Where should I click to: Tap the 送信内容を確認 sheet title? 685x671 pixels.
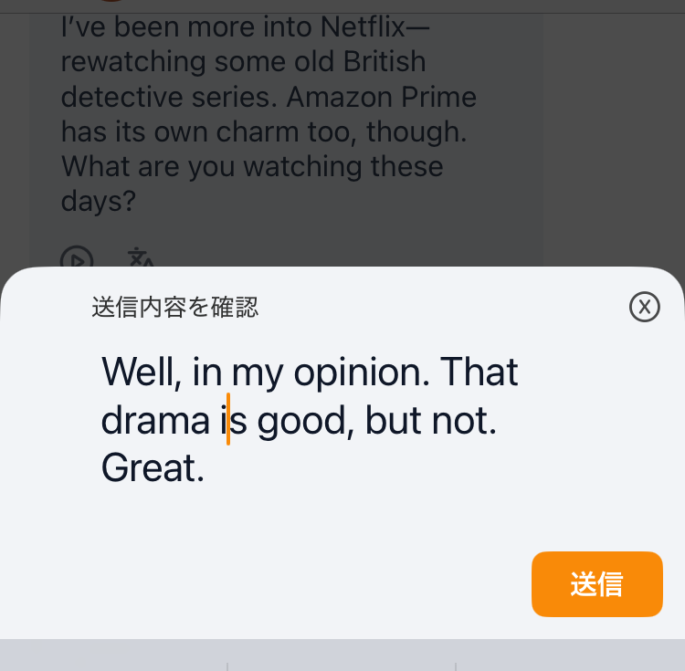coord(175,308)
